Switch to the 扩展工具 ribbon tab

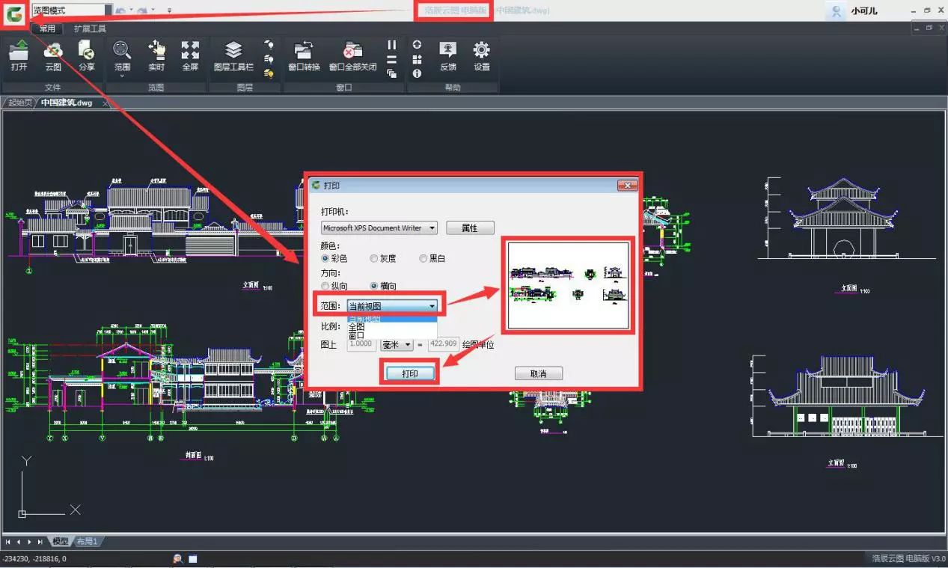(x=90, y=28)
